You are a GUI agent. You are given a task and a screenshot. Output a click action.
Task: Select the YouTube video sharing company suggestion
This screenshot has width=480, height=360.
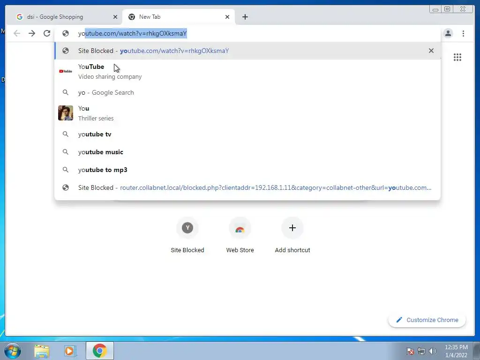(247, 71)
